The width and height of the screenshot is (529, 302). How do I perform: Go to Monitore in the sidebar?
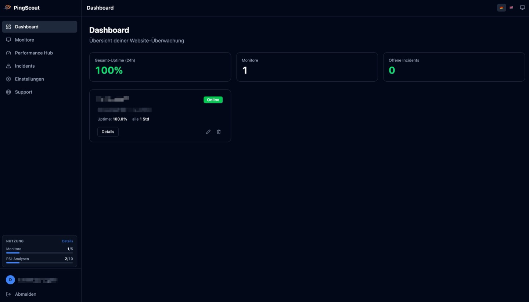[40, 40]
